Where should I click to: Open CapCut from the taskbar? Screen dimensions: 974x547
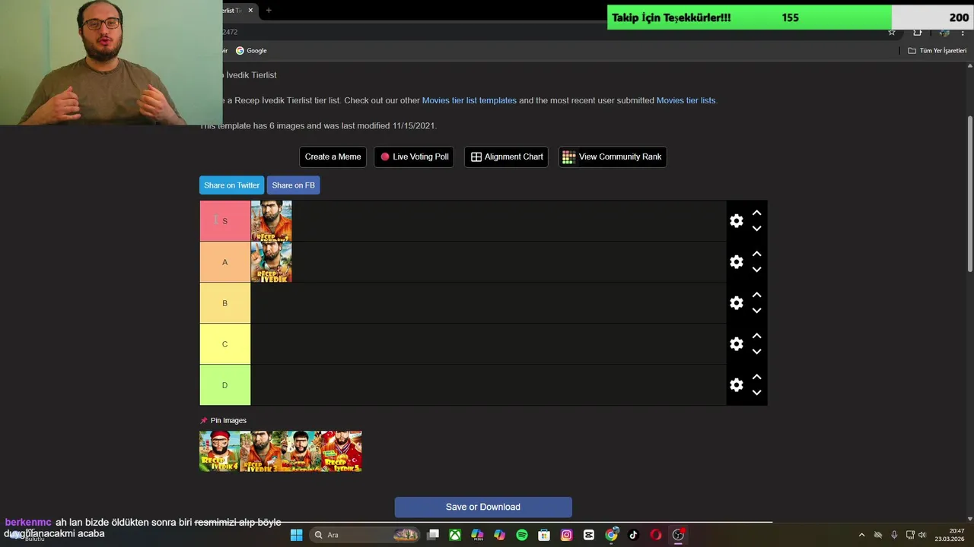tap(589, 535)
